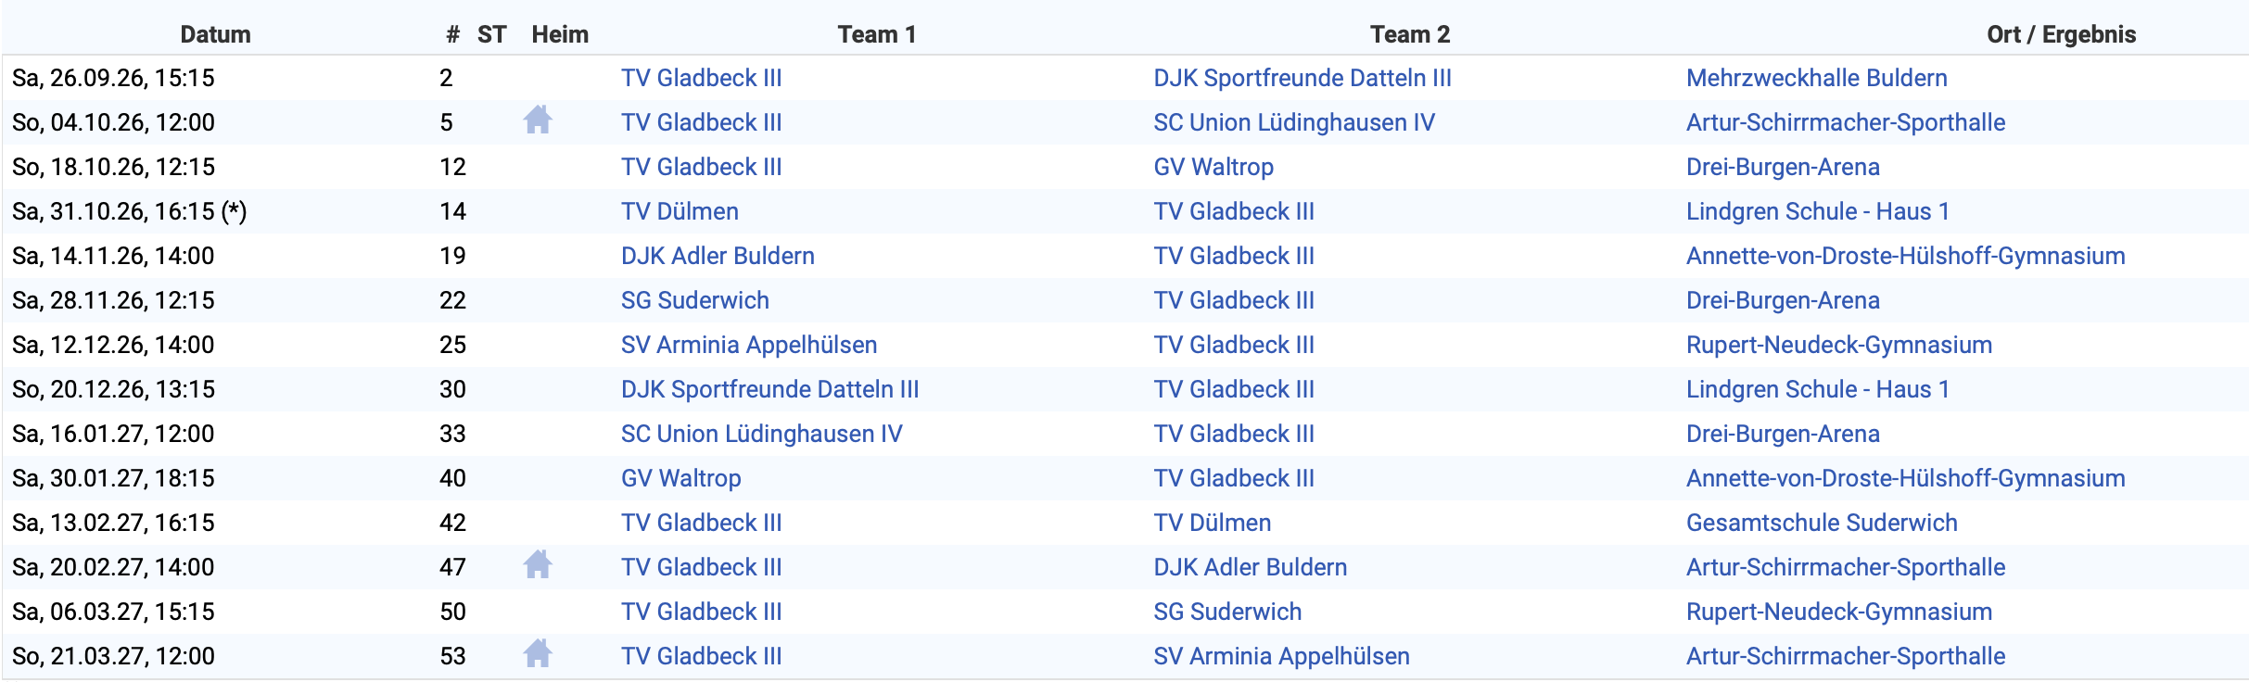The width and height of the screenshot is (2249, 682).
Task: Open Lindgren Schule - Haus 1 for match 14
Action: pos(1817,211)
